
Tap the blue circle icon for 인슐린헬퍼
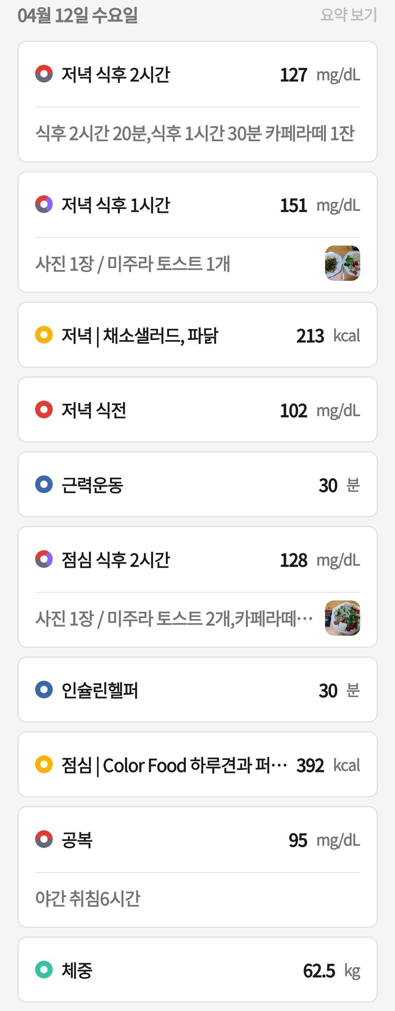click(x=44, y=690)
